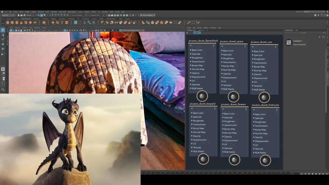Collapse picasso_duvet_firetrucks node with its triangle
The width and height of the screenshot is (329, 185).
(x=254, y=110)
